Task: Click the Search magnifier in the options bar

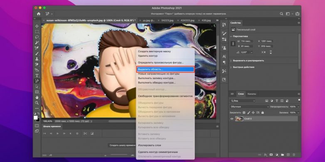Action: pyautogui.click(x=281, y=14)
